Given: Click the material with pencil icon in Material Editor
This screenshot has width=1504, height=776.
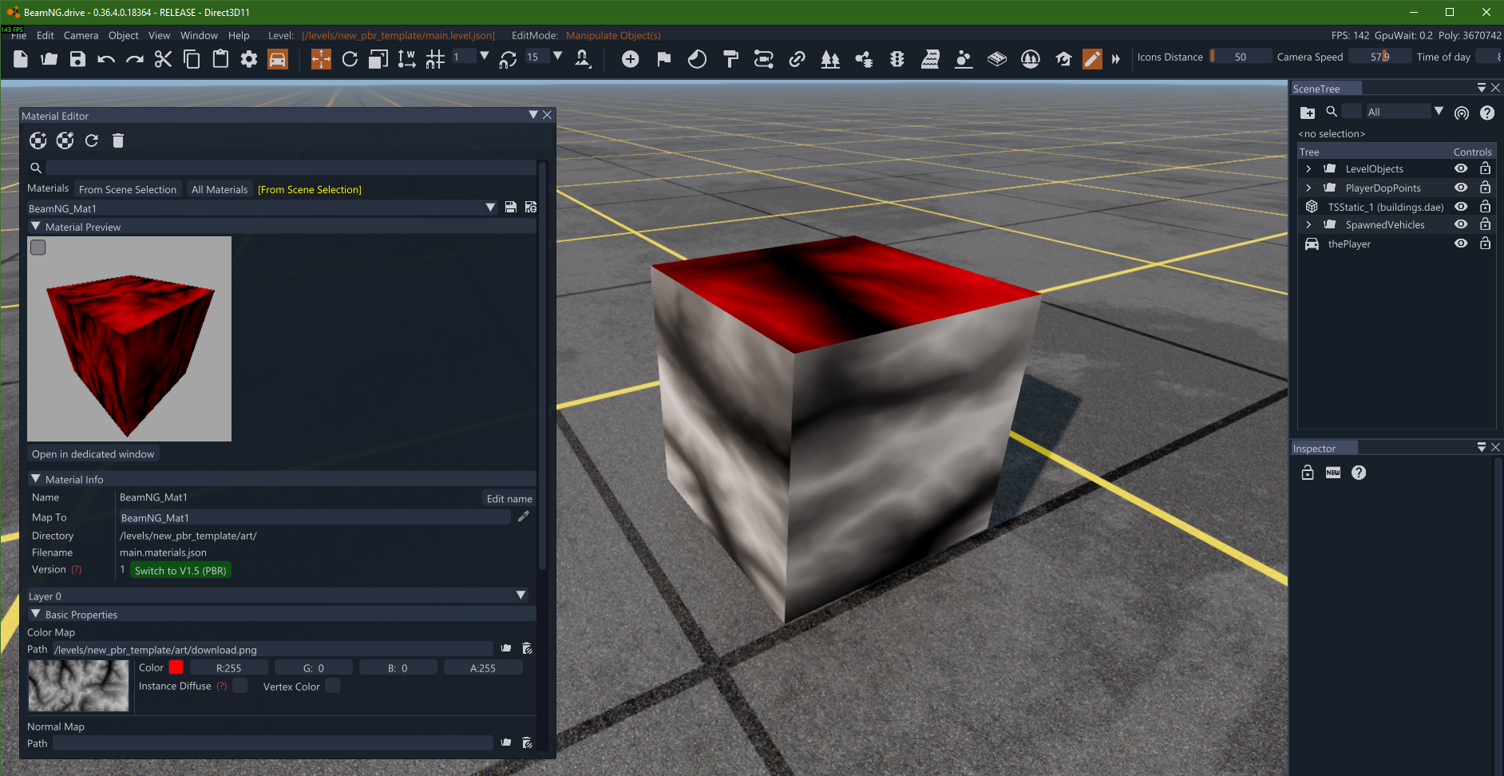Looking at the screenshot, I should (65, 141).
